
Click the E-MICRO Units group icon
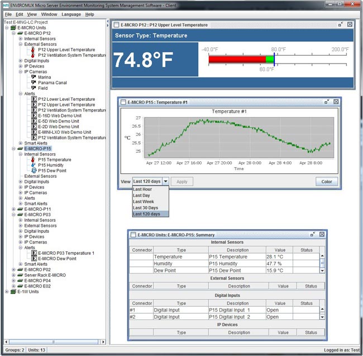13,27
